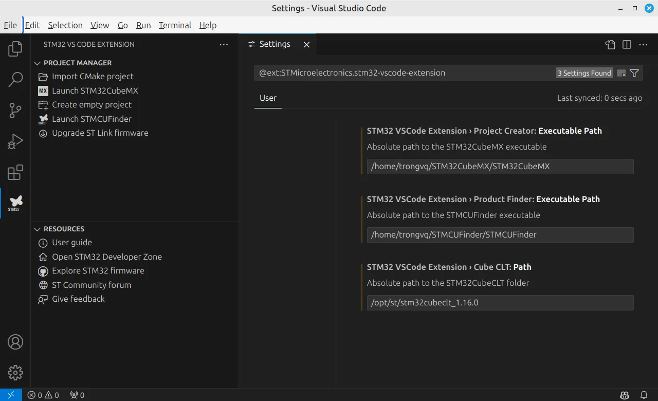Open the Copilot status bar icon
658x401 pixels.
tap(625, 395)
